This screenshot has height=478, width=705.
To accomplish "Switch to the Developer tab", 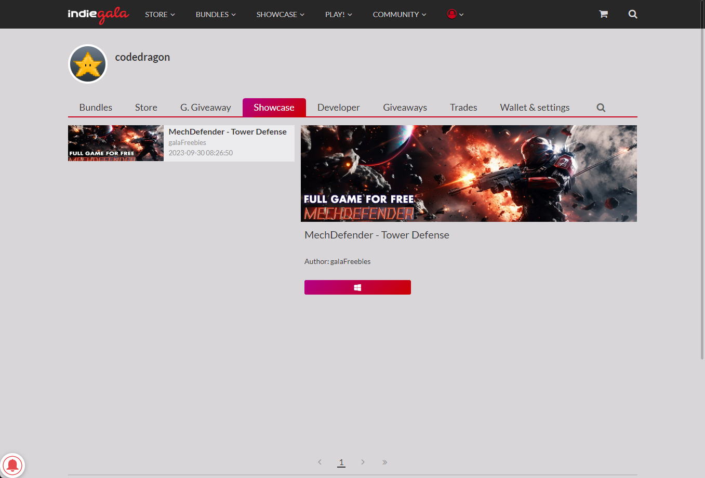I will 339,108.
